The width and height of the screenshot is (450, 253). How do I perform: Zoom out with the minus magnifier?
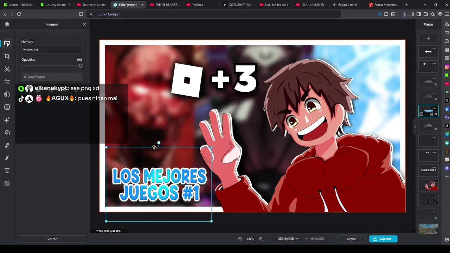pyautogui.click(x=240, y=239)
